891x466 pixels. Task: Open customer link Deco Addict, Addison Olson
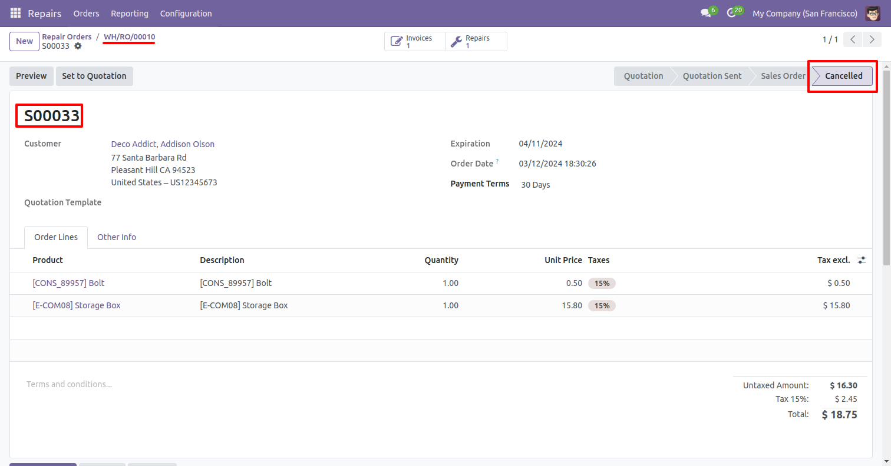(x=163, y=144)
